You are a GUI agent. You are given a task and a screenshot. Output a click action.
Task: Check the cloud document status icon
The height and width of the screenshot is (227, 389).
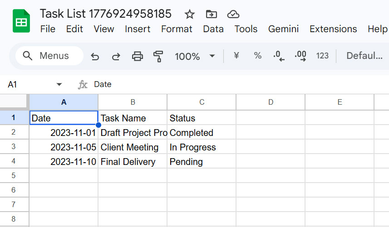[233, 14]
